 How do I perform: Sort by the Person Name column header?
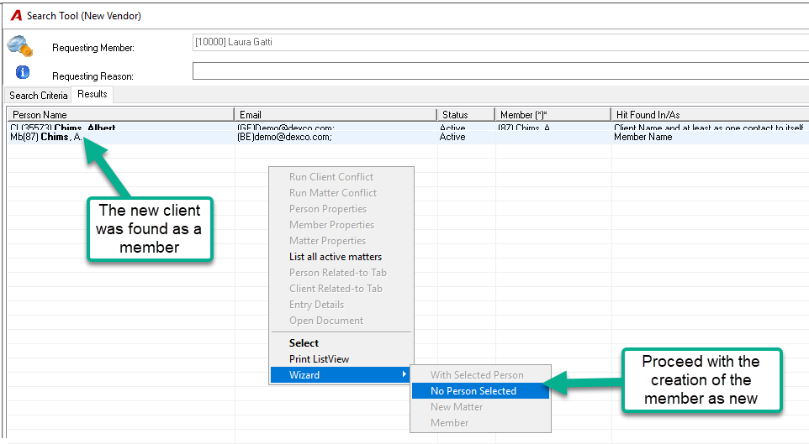[120, 114]
